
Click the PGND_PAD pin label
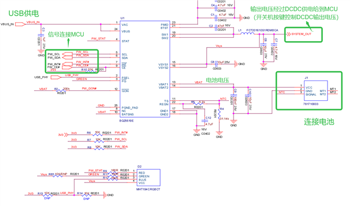130,107
